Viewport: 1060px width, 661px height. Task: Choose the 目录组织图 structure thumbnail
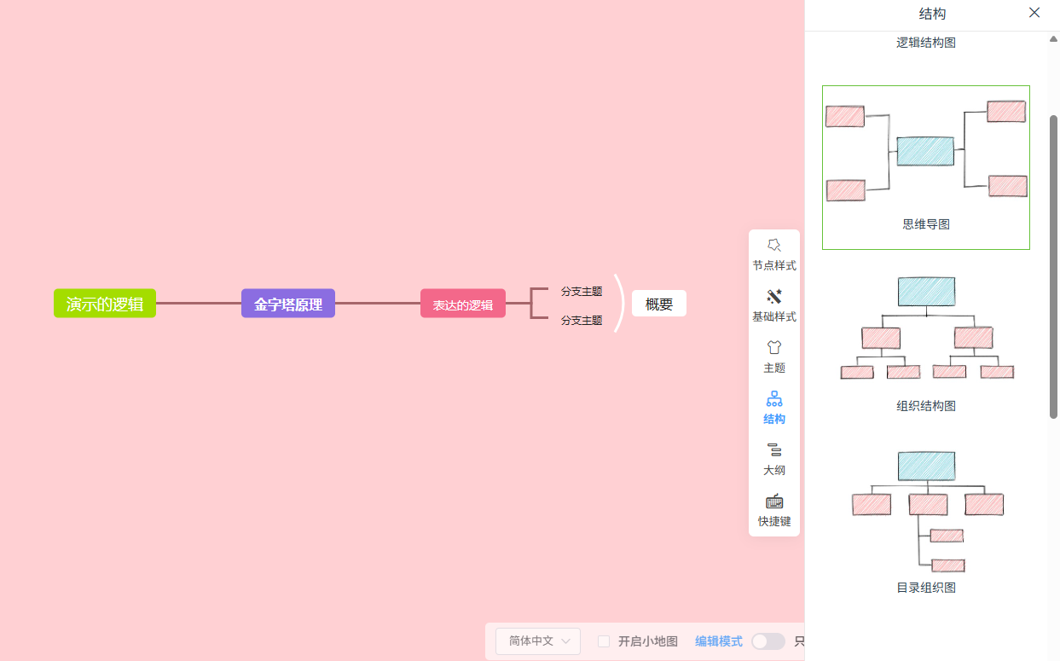[926, 520]
